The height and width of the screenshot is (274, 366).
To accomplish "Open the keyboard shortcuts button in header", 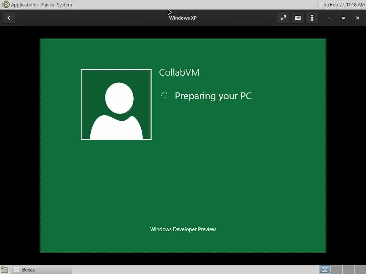I will coord(298,18).
